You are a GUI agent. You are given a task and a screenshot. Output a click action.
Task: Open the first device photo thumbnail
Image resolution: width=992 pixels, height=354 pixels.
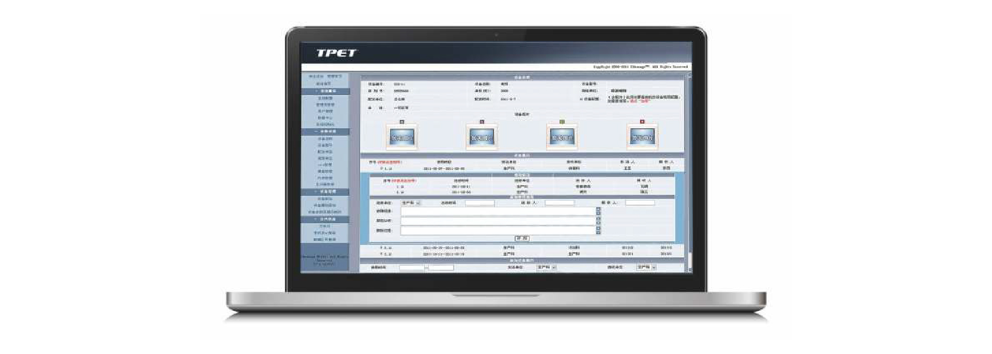[x=402, y=137]
